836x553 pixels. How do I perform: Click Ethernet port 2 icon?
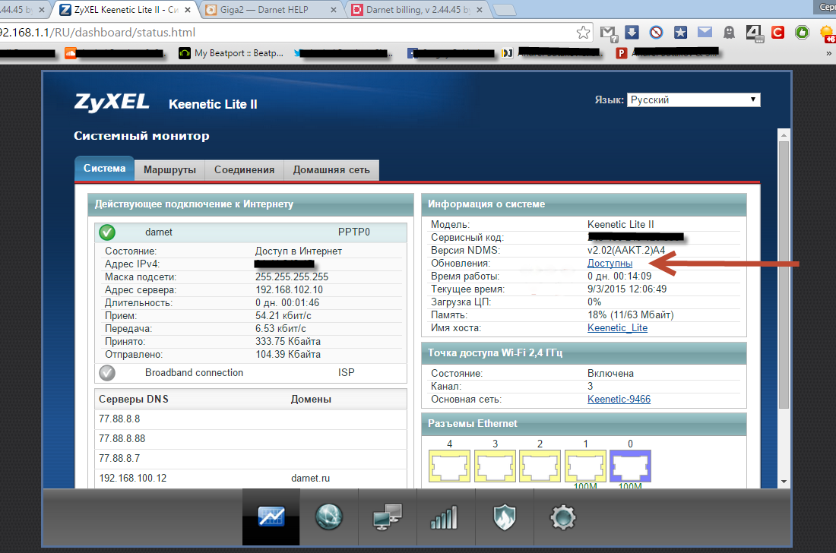pos(540,466)
